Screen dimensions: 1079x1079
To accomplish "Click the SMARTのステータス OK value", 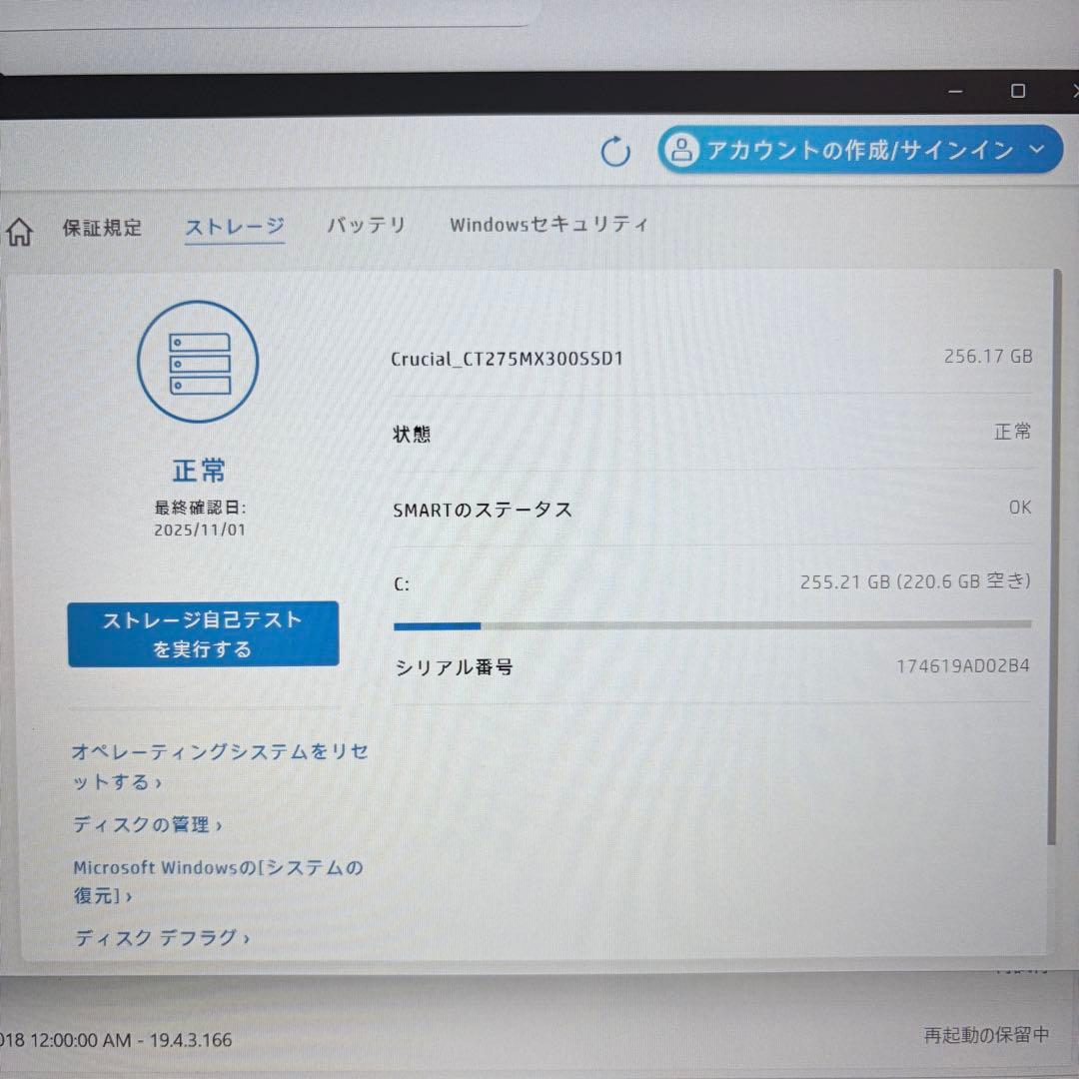I will click(x=1019, y=508).
